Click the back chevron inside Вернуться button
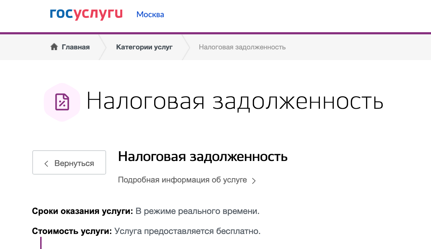 (x=46, y=163)
